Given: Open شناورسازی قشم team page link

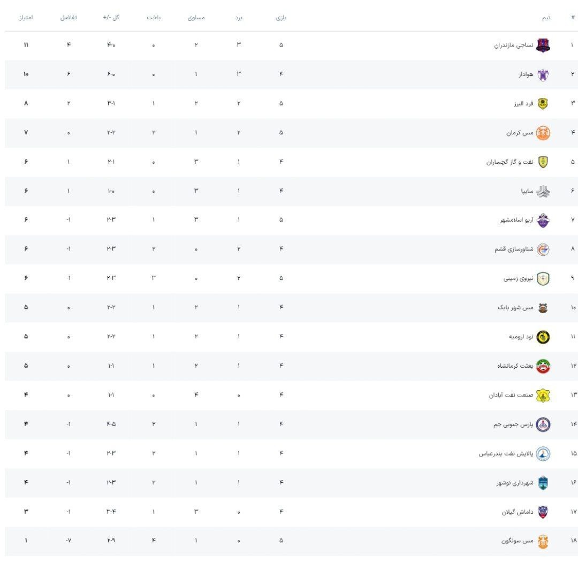Looking at the screenshot, I should (x=514, y=249).
